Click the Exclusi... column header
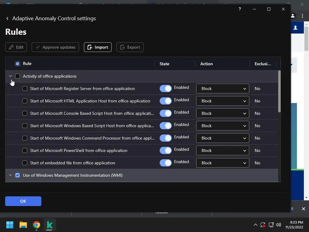The width and height of the screenshot is (309, 232). coord(263,64)
